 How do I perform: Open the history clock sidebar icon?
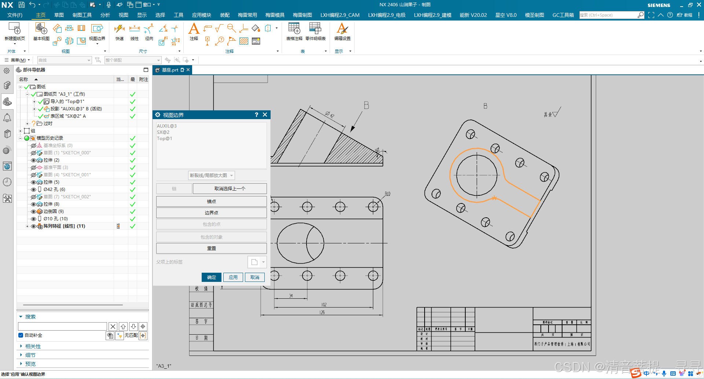pyautogui.click(x=7, y=182)
